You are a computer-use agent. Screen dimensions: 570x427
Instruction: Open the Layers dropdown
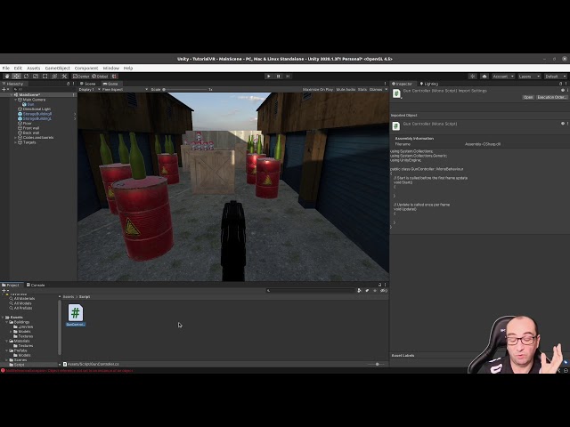click(528, 77)
